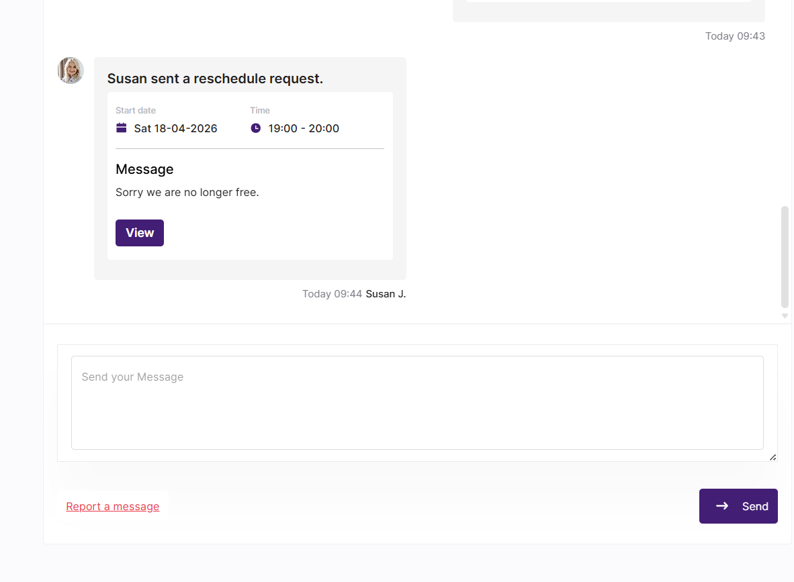Viewport: 794px width, 582px height.
Task: Click the arrow icon in Send button
Action: pos(722,506)
